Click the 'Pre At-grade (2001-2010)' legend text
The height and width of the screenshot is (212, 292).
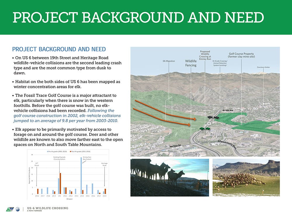58,151
